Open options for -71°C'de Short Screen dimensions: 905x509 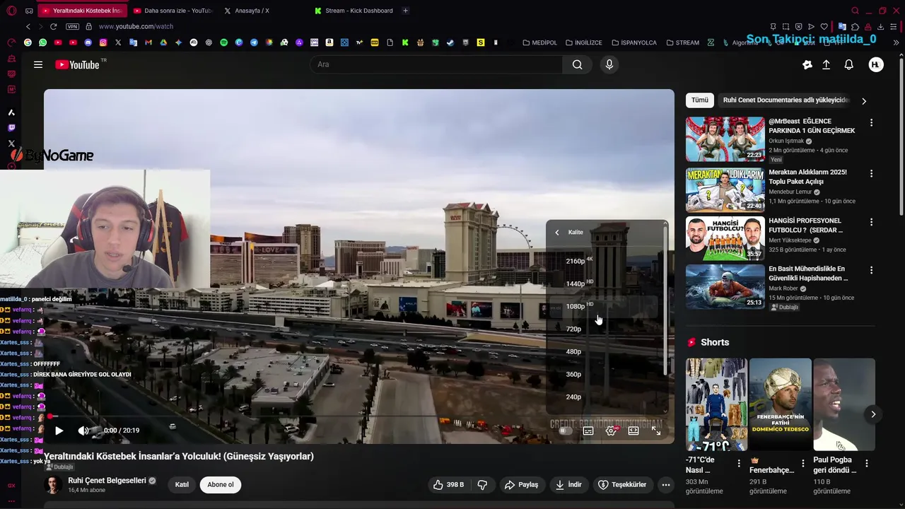point(739,463)
